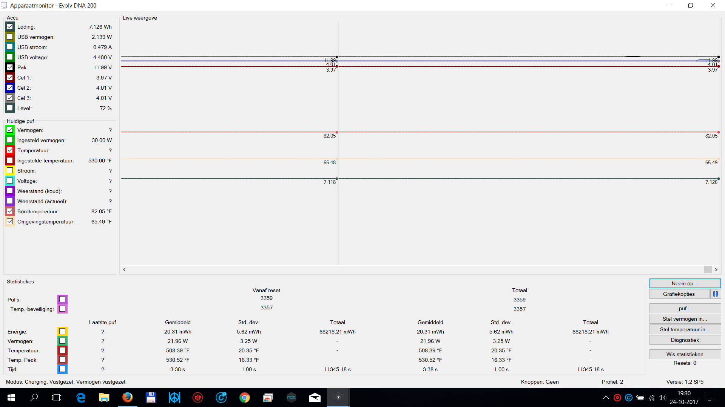The height and width of the screenshot is (407, 725).
Task: Enable the Stroom graph checkbox
Action: 10,171
